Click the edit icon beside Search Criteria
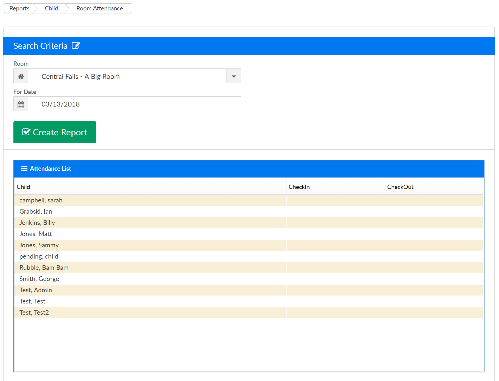This screenshot has height=381, width=499. (76, 45)
